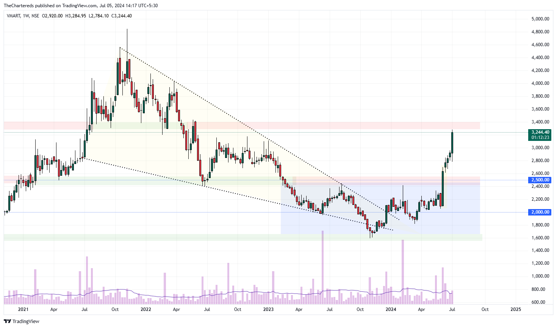Click the VMART, 1W, NSE symbol legend
Screen dimensions: 557x328
[x=23, y=16]
